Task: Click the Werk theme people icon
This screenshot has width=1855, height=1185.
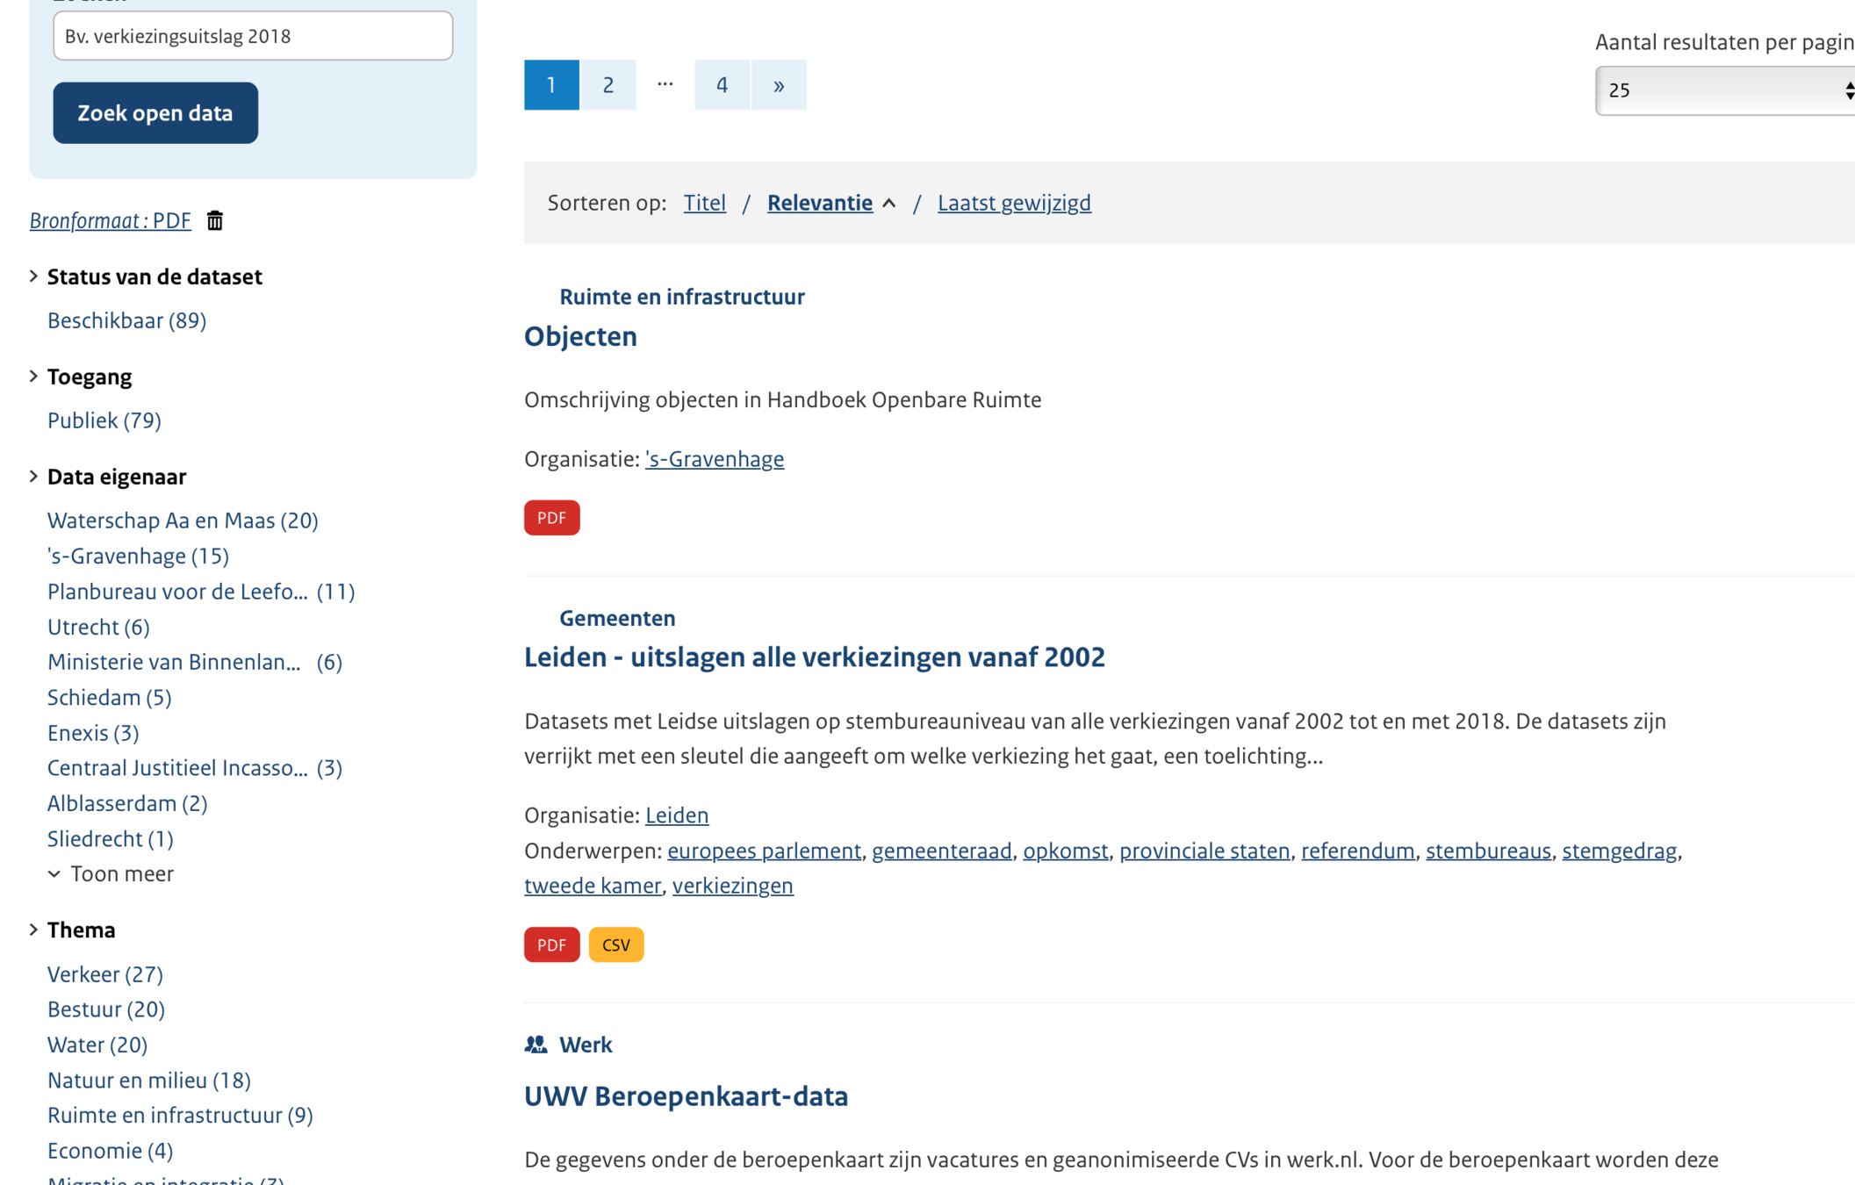Action: [536, 1045]
